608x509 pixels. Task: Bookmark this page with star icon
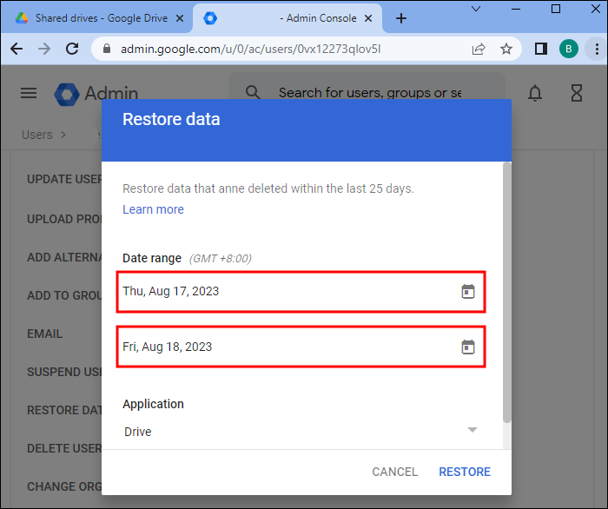[x=506, y=50]
